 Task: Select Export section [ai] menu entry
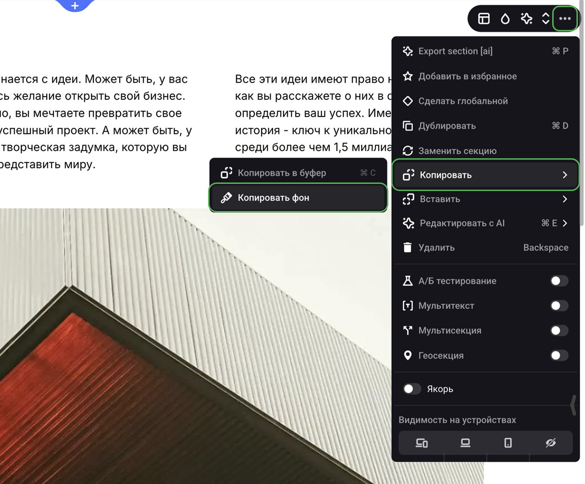[x=485, y=51]
